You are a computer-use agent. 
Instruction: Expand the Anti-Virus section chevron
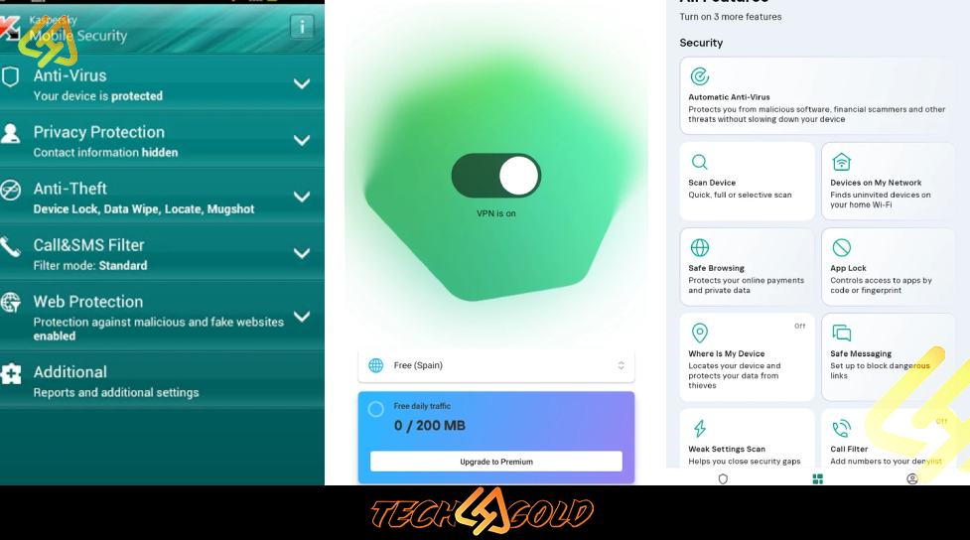[x=302, y=83]
